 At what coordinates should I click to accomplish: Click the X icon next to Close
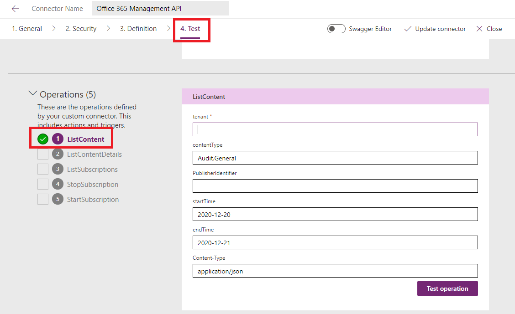pos(480,28)
